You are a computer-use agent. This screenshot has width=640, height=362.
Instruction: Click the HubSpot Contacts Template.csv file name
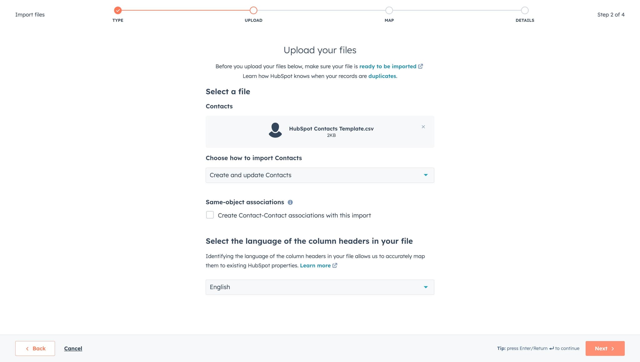(331, 129)
